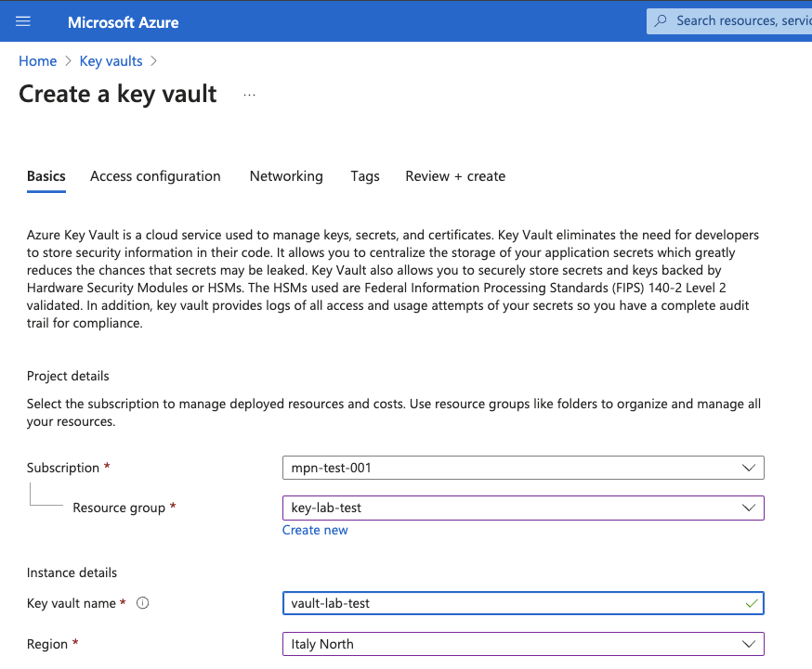Click the search magnifier icon
Image resolution: width=812 pixels, height=669 pixels.
[x=661, y=20]
